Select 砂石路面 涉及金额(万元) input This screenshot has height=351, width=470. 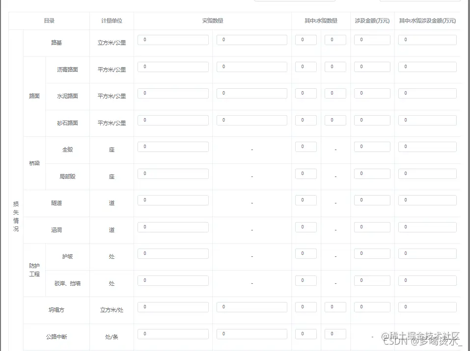coord(372,120)
